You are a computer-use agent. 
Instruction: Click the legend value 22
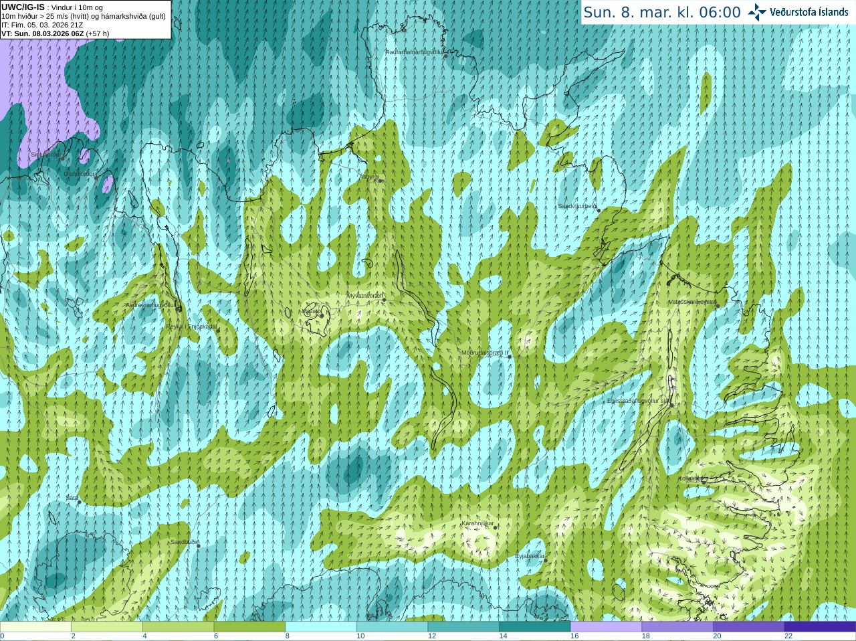pyautogui.click(x=788, y=636)
